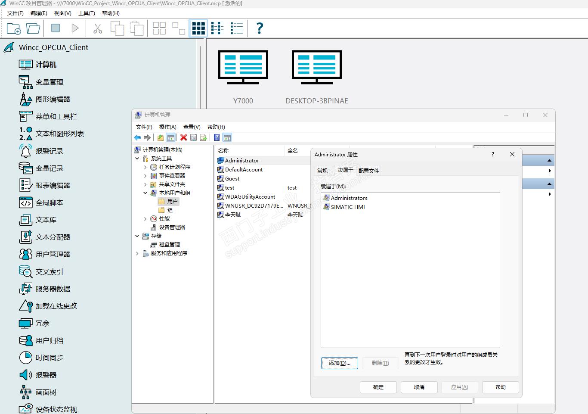Click the blue Back arrow in 计算机管理 toolbar
This screenshot has width=588, height=414.
(137, 137)
